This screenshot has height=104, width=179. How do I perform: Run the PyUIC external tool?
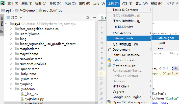165,43
